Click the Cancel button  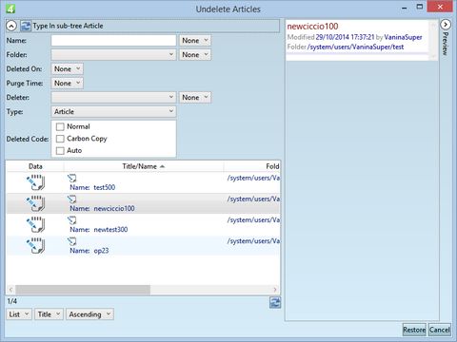point(440,330)
